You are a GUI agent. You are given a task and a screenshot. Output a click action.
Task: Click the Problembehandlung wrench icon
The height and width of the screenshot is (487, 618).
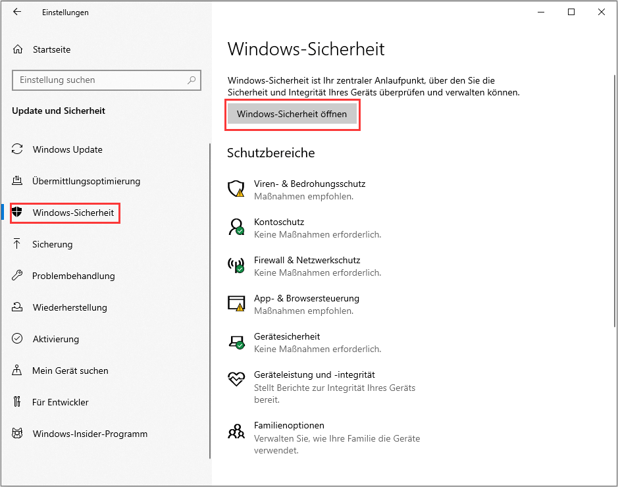point(16,276)
